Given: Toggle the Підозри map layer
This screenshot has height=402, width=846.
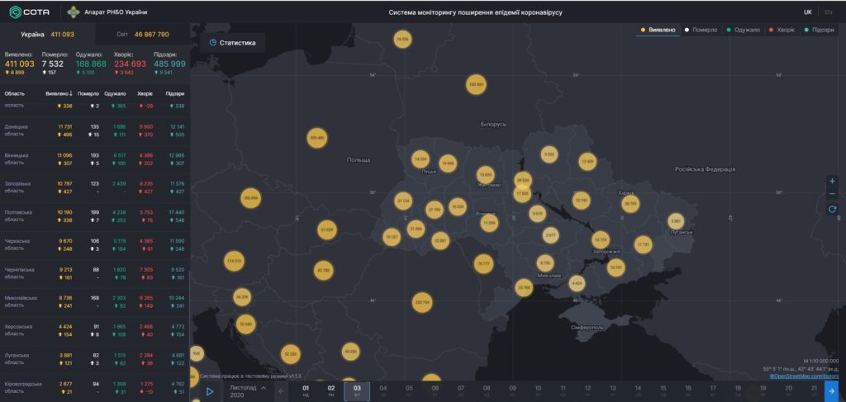Looking at the screenshot, I should click(x=819, y=30).
